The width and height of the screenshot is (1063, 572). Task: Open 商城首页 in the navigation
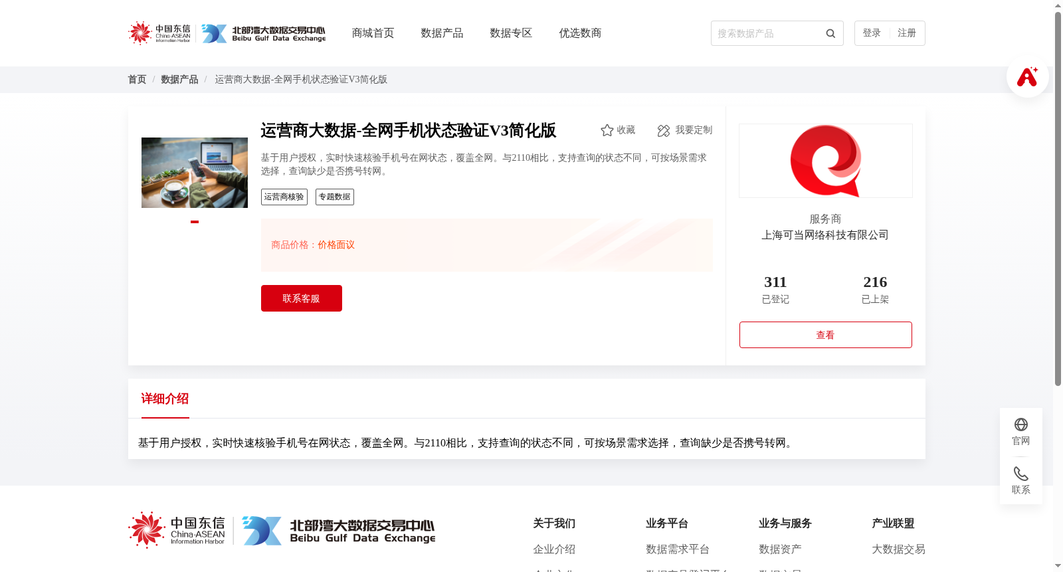click(373, 33)
